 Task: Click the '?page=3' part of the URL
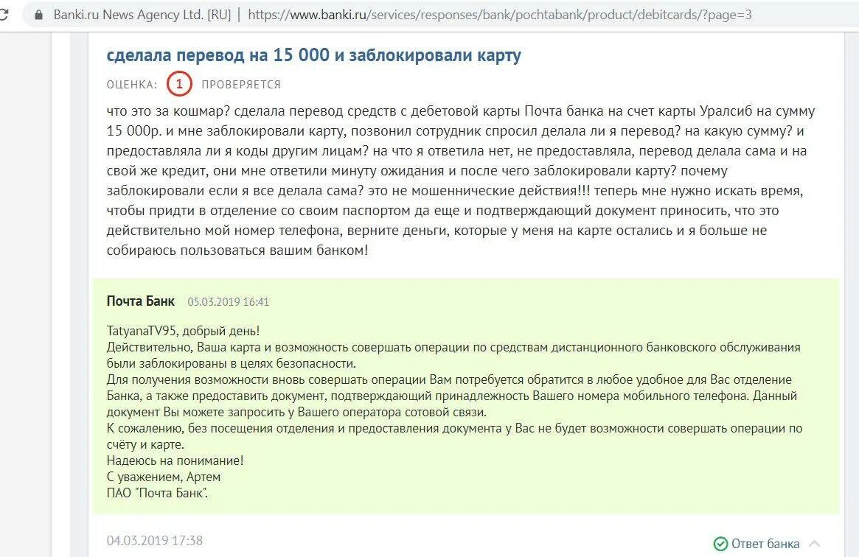[726, 15]
